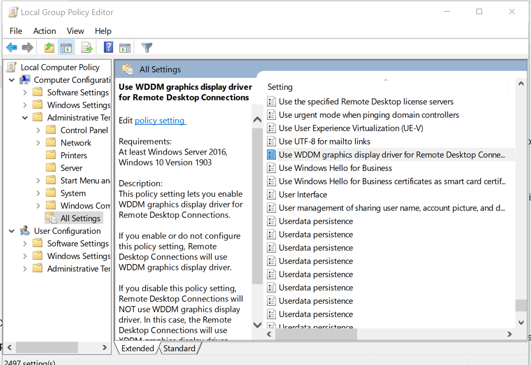The height and width of the screenshot is (365, 531).
Task: Open Help with the blue question mark icon
Action: pos(109,47)
